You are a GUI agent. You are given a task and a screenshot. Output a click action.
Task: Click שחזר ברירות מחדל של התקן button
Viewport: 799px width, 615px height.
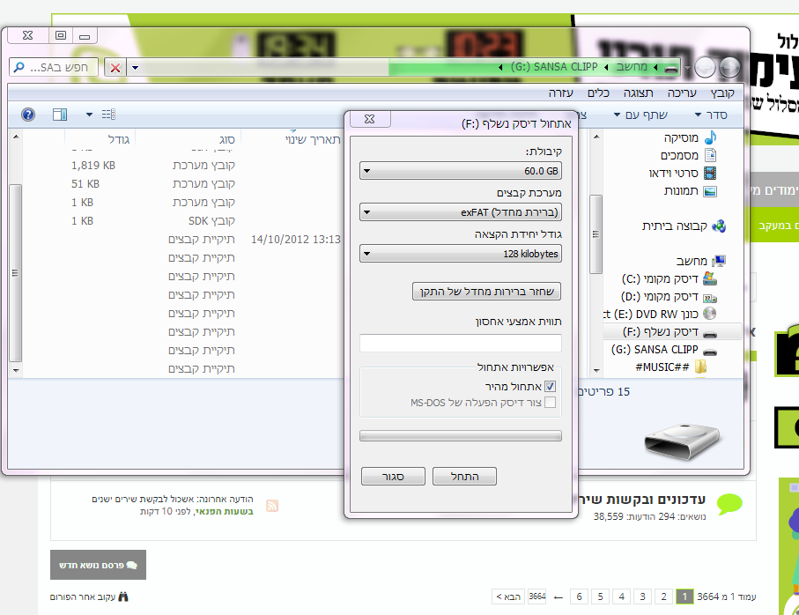click(x=486, y=292)
